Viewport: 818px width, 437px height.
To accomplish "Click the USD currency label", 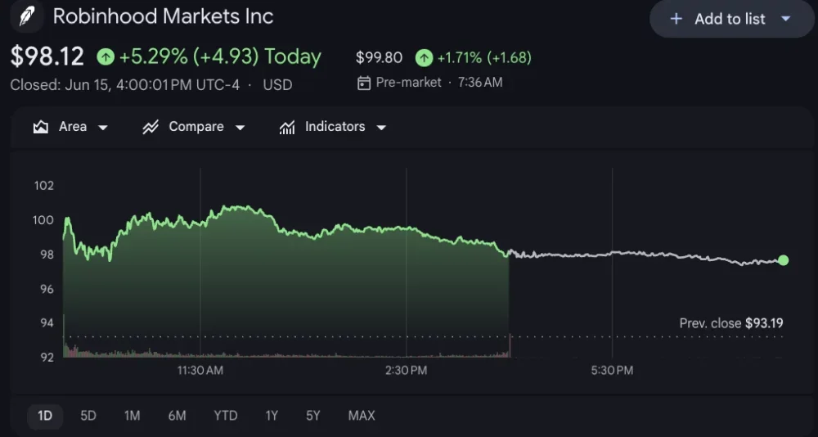I will click(277, 85).
